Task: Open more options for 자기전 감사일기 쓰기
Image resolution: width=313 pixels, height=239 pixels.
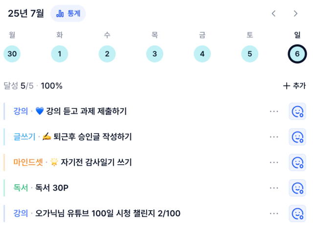Action: [x=274, y=162]
